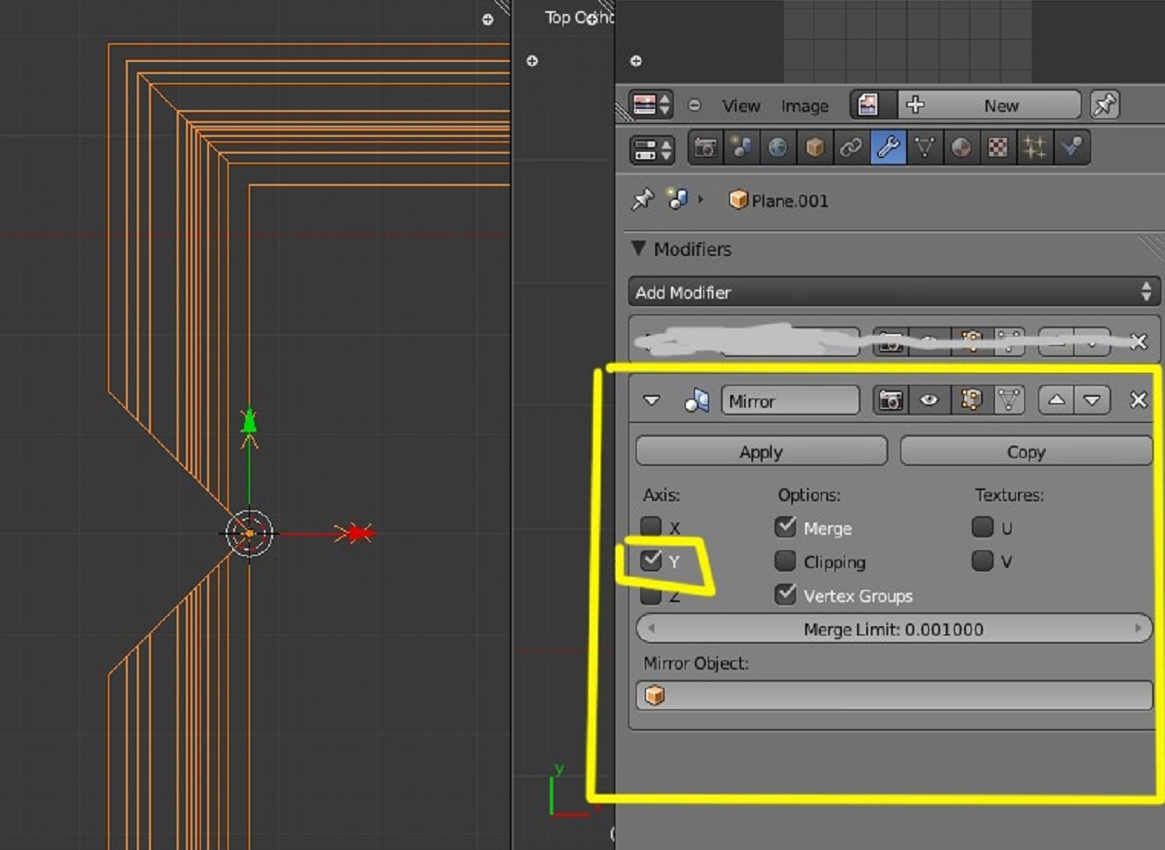This screenshot has width=1165, height=850.
Task: Uncheck the Vertex Groups checkbox
Action: 786,595
